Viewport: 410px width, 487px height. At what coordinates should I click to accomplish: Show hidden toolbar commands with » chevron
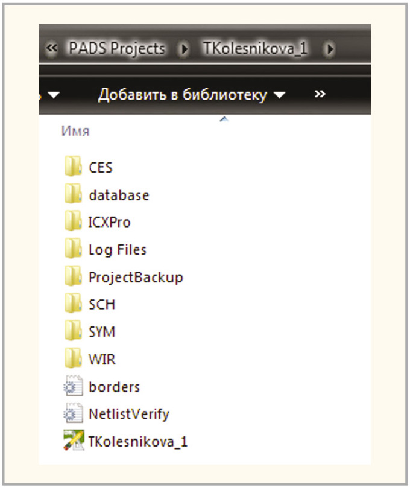(x=320, y=94)
